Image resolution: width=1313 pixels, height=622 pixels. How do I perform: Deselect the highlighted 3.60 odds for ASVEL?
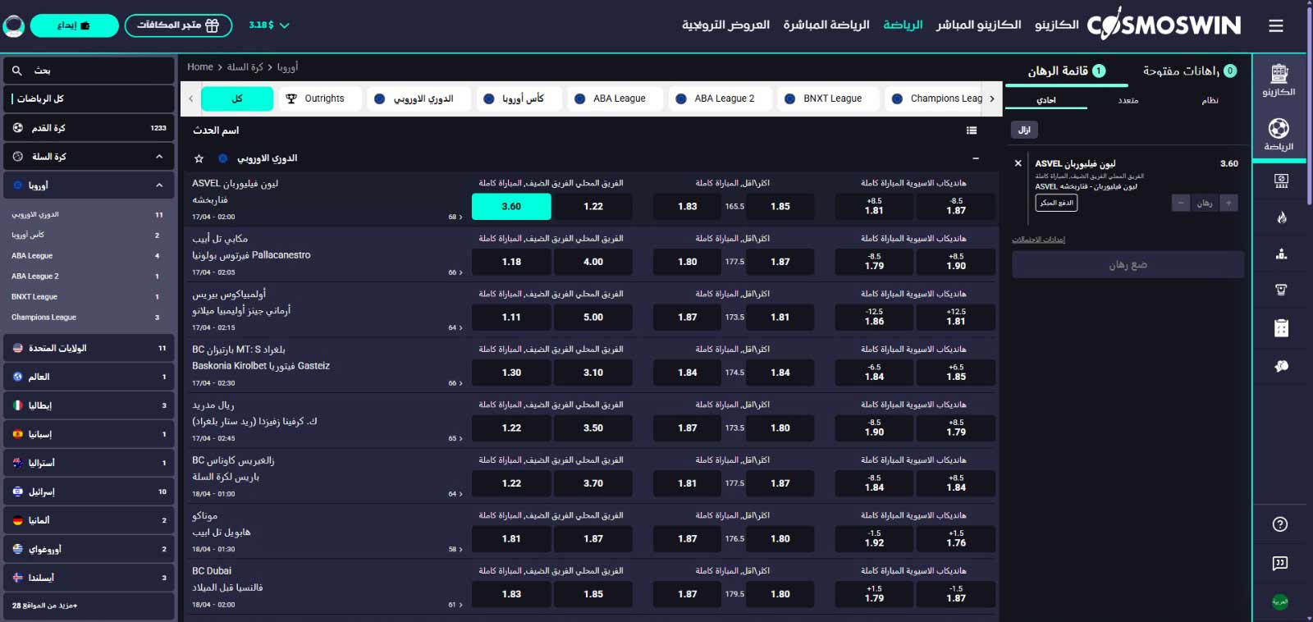(x=511, y=207)
